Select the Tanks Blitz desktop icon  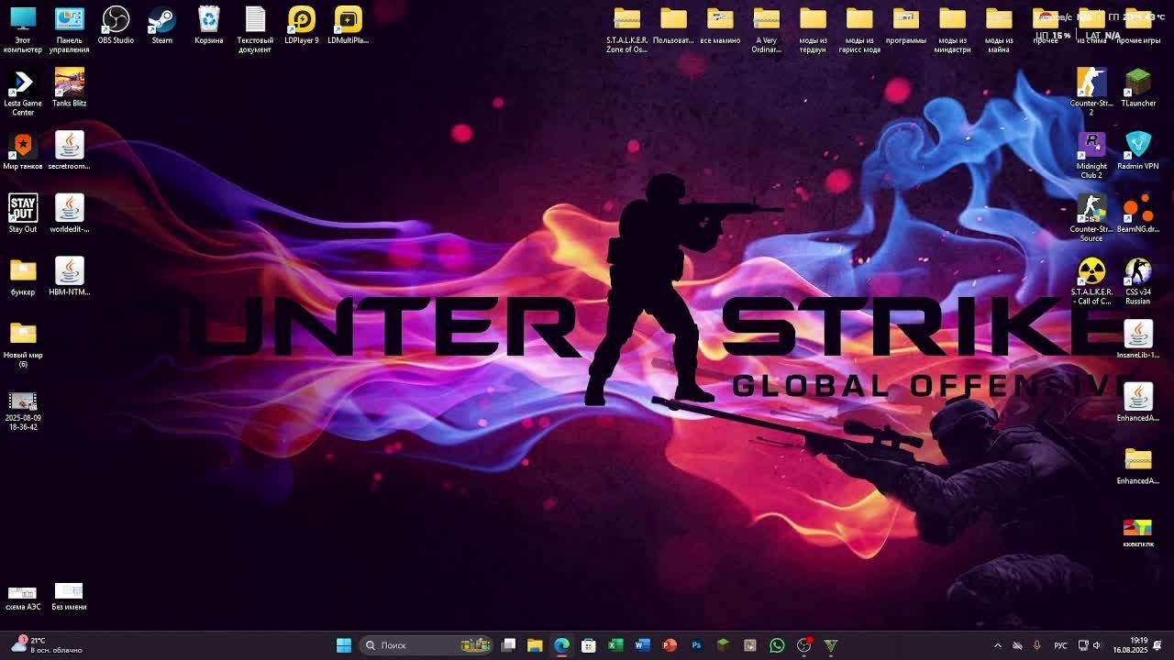tap(69, 87)
